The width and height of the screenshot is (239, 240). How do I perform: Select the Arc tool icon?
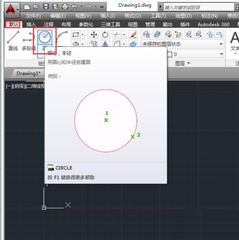62,37
